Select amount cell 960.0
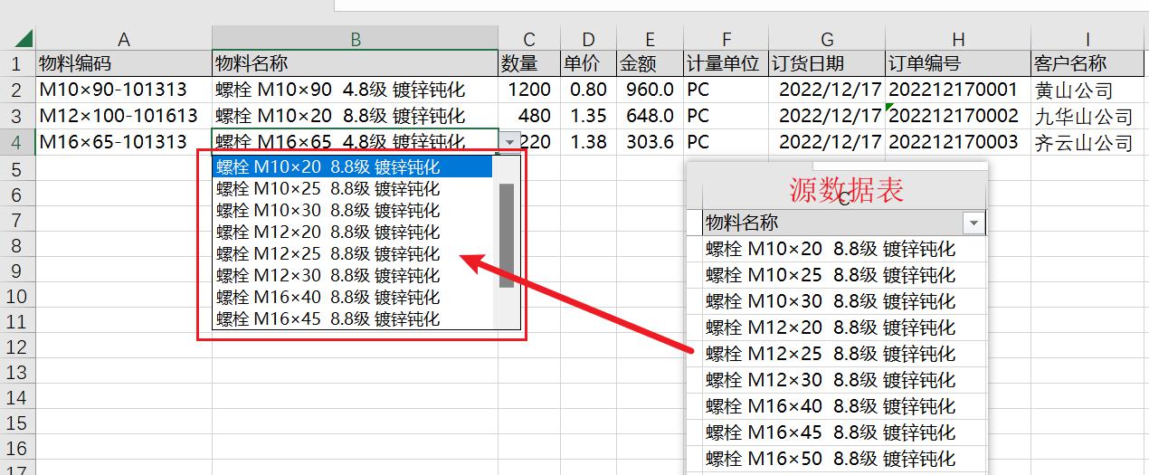This screenshot has width=1149, height=475. click(x=650, y=90)
